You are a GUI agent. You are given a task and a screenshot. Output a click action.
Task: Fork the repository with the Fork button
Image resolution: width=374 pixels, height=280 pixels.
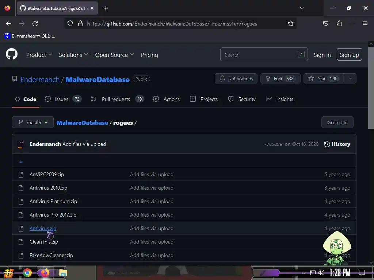tap(280, 79)
